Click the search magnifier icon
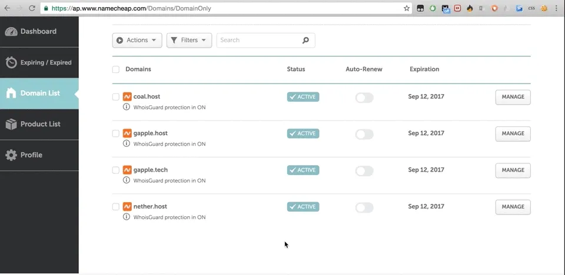Screen dimensions: 565x275 point(305,41)
